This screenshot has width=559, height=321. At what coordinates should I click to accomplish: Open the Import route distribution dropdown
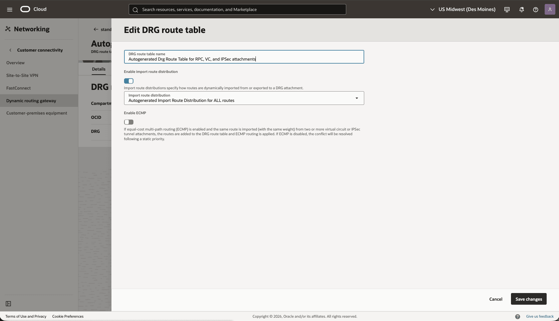356,98
